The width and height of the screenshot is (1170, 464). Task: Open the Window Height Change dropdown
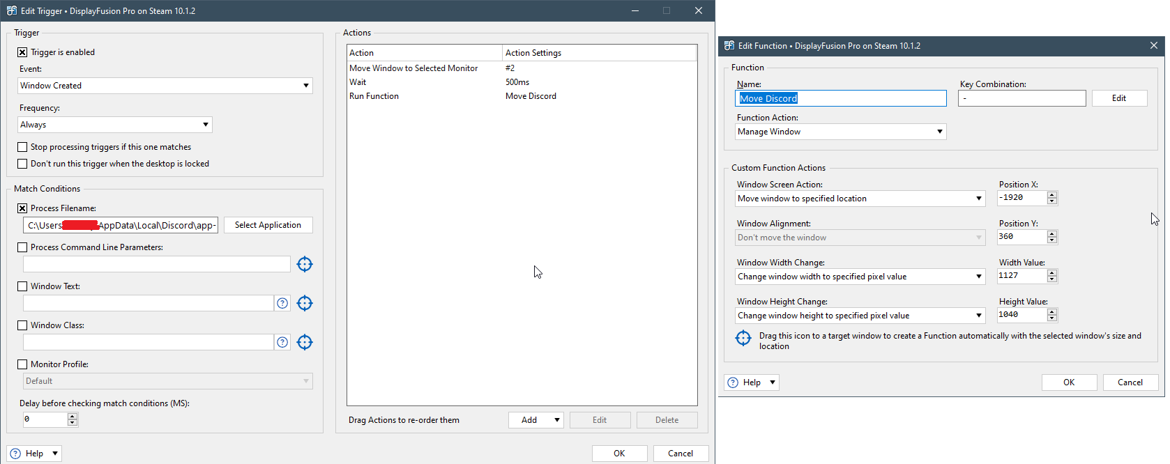[860, 316]
